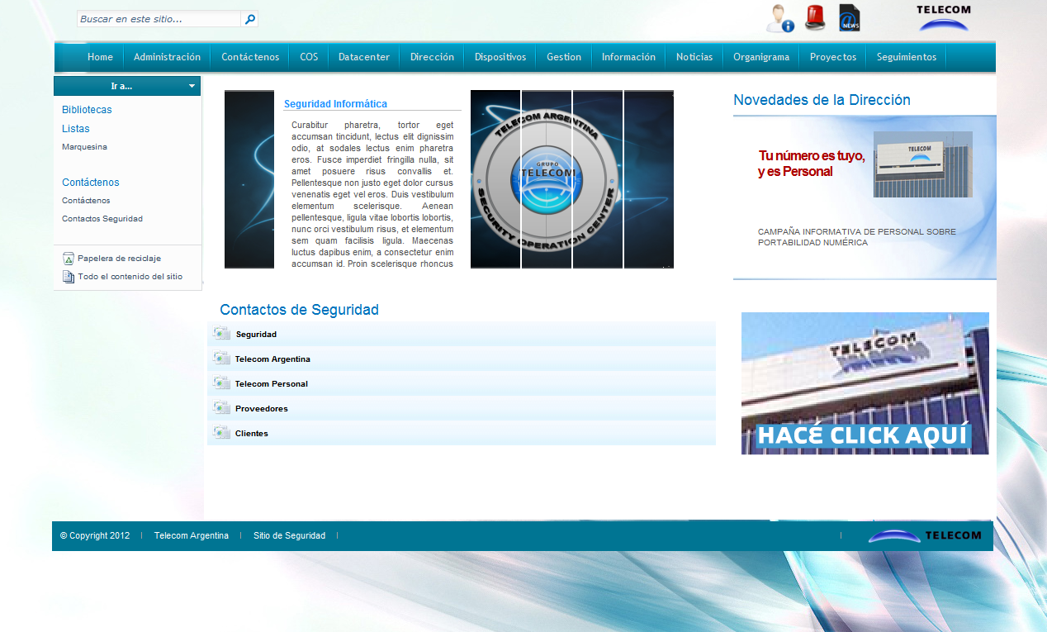The width and height of the screenshot is (1047, 632).
Task: Click contact icon next to Clientes
Action: (x=221, y=433)
